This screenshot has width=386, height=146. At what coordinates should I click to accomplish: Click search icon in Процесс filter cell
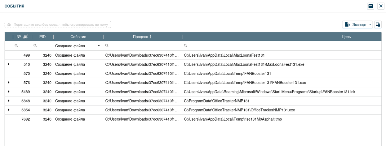(107, 46)
